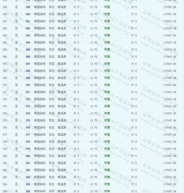Select the blue 382 unit link
Screen dimensions: 184x193
coord(28,170)
